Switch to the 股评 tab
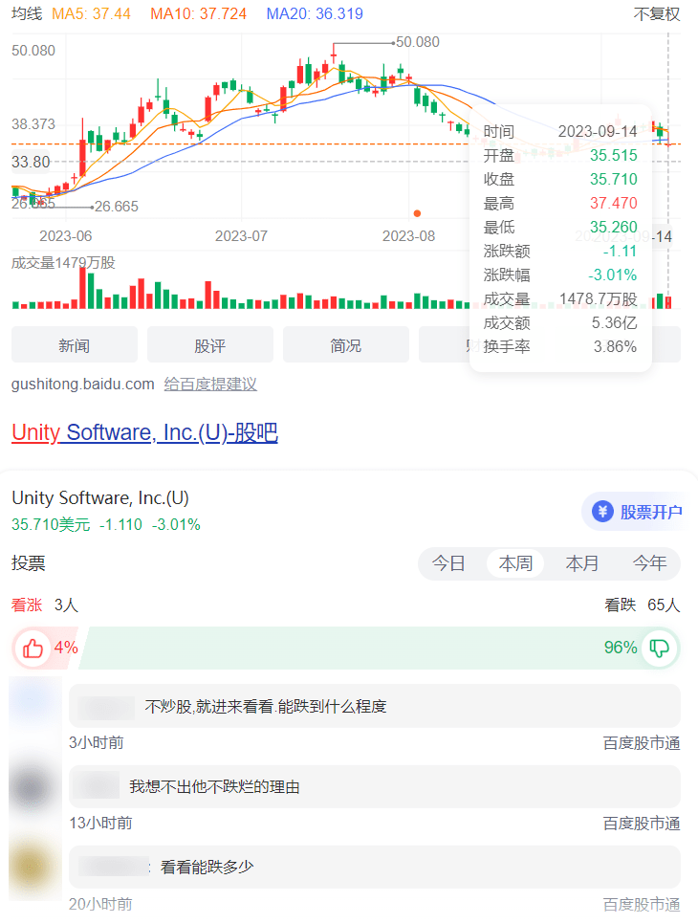 pos(209,345)
